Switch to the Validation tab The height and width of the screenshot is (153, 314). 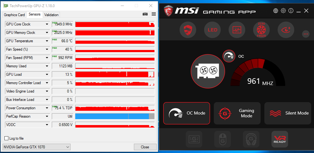point(52,15)
